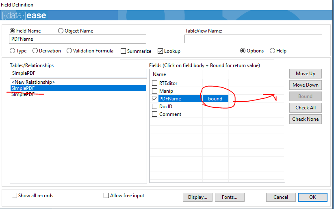This screenshot has height=209, width=334.
Task: Select the Field Name radio button
Action: click(13, 31)
